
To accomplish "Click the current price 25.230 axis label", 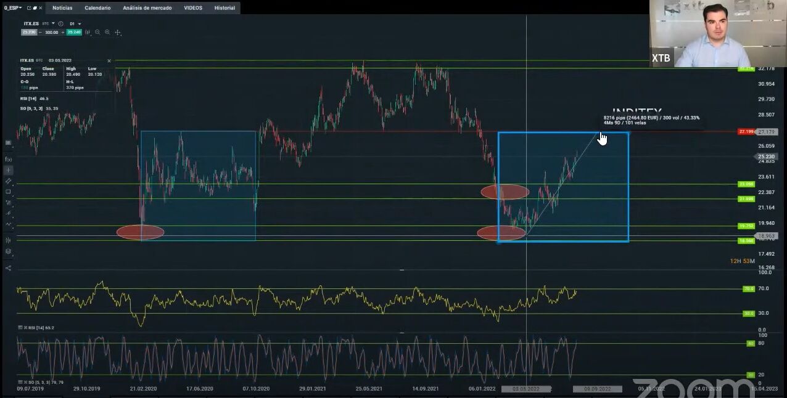I will pos(766,156).
